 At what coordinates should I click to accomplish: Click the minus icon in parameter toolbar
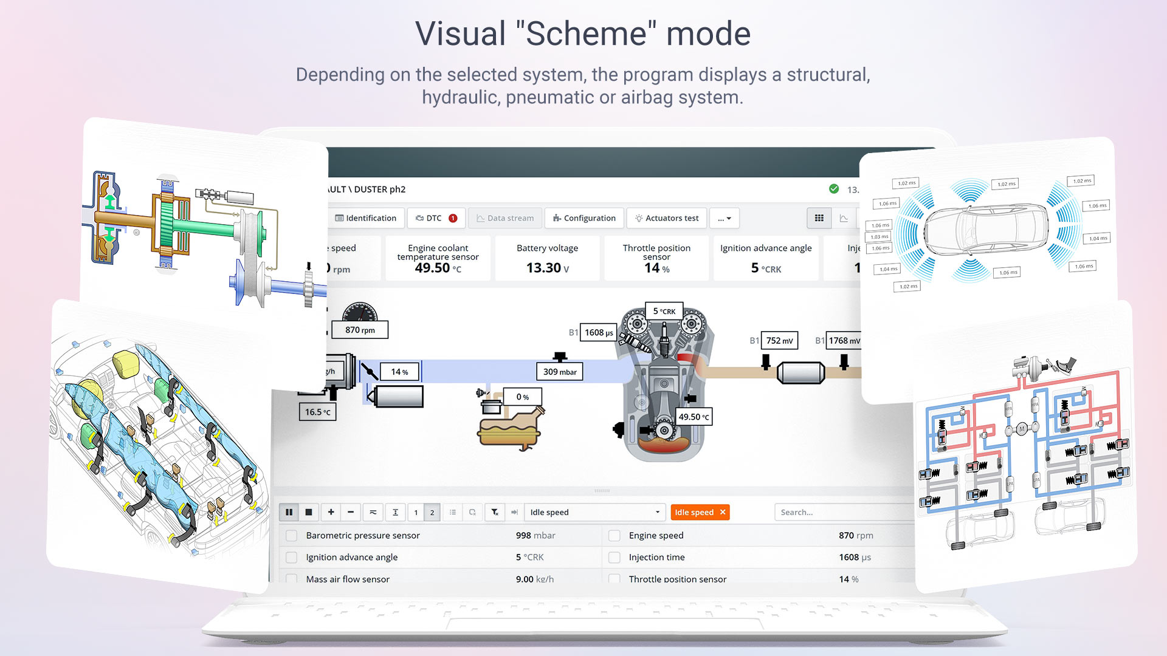point(351,512)
